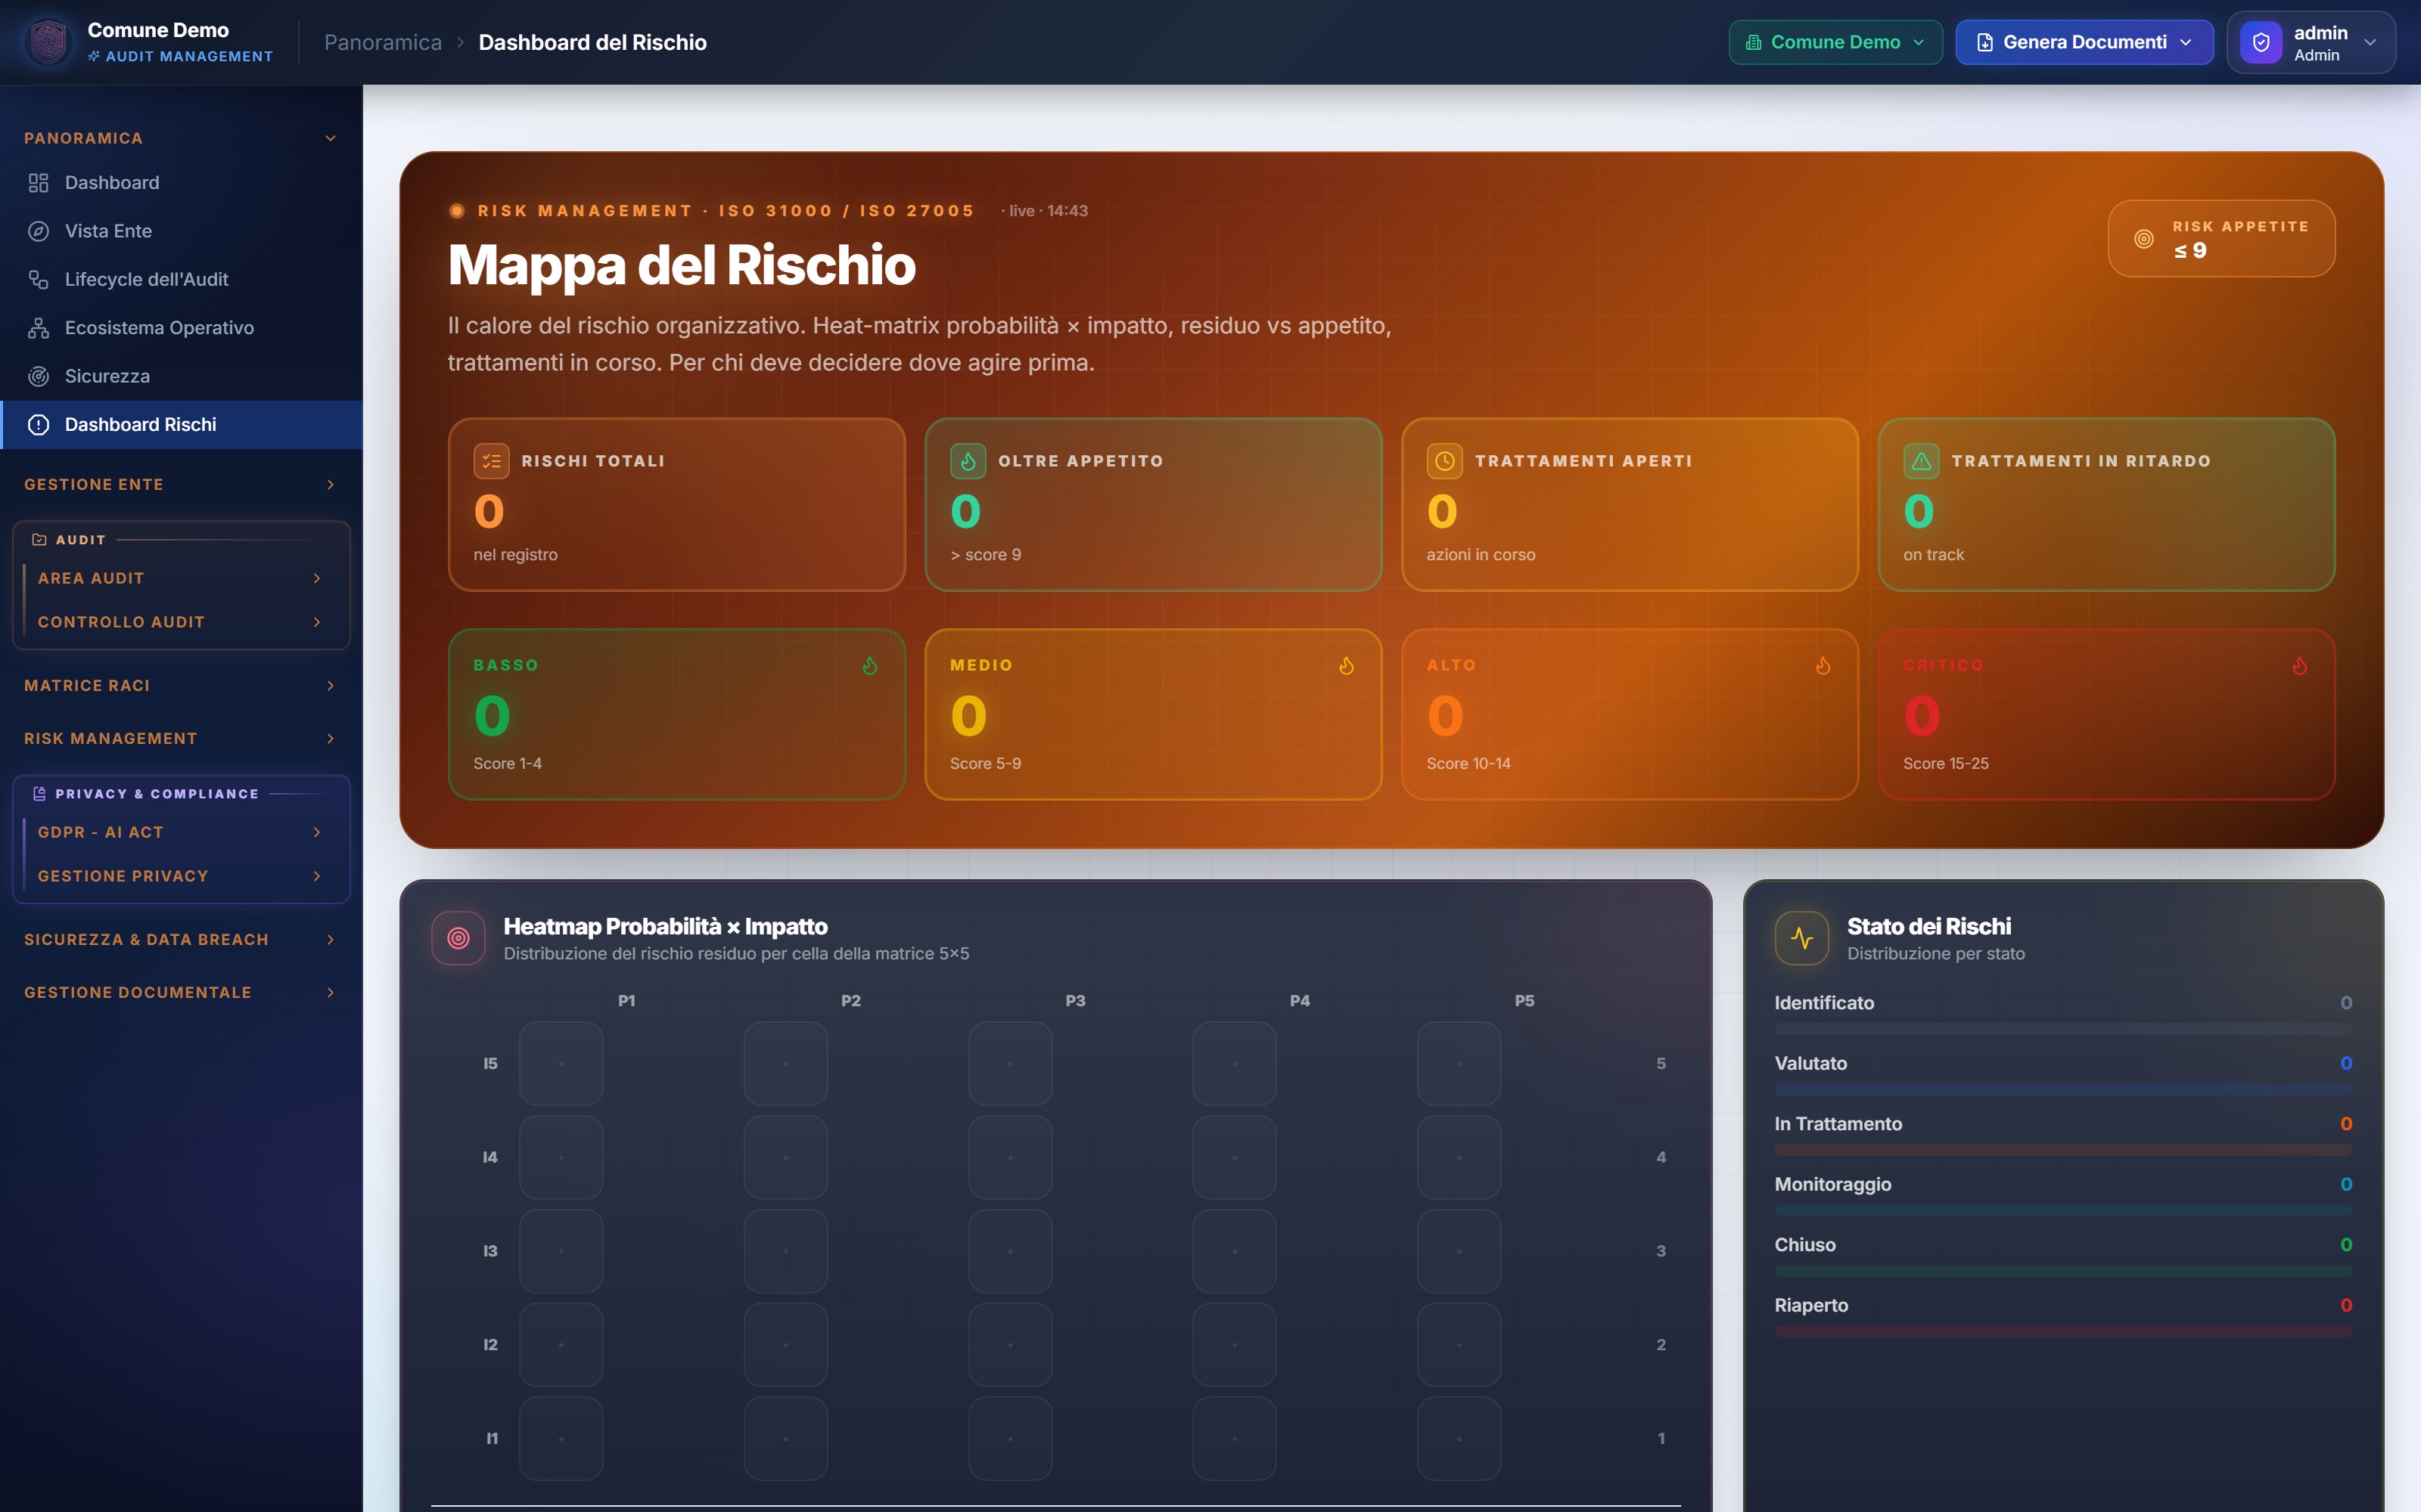Click the Medio Score 5-9 card
Screen dimensions: 2421x1512
(x=1152, y=714)
